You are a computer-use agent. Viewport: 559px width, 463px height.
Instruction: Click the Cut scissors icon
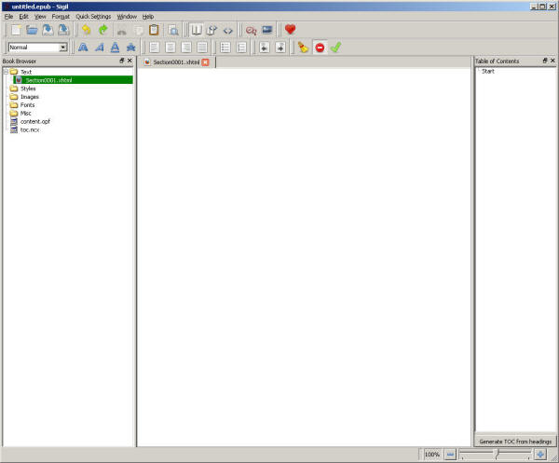(x=122, y=31)
